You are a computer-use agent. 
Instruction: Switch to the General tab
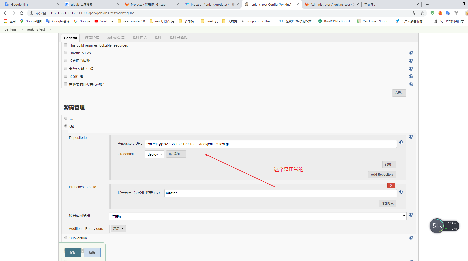click(70, 38)
